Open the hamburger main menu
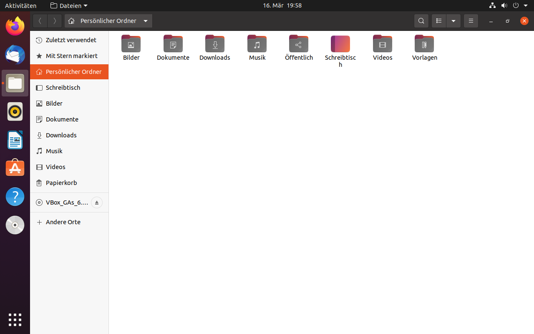 click(x=471, y=21)
